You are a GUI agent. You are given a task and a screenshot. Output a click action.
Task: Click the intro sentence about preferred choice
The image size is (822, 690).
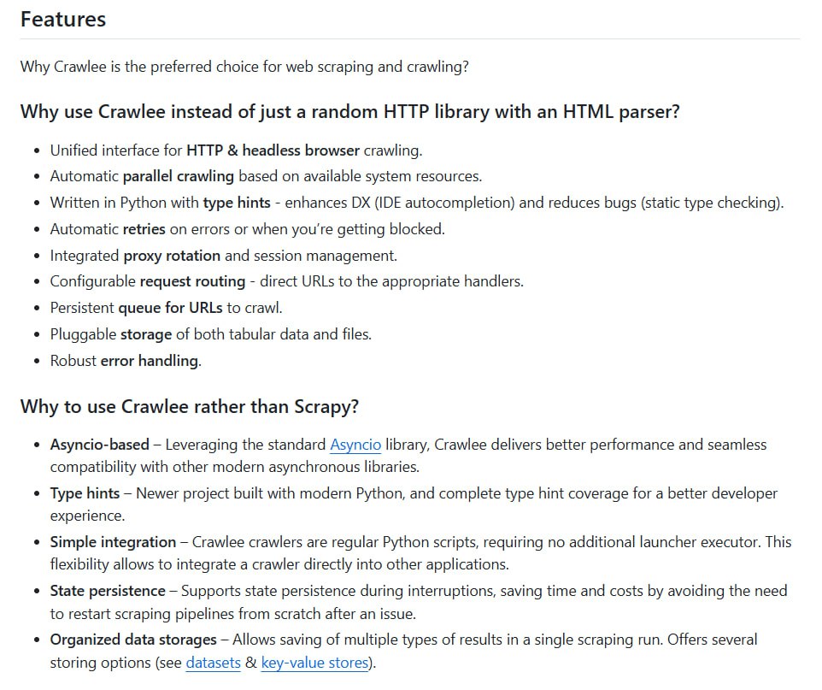tap(244, 67)
